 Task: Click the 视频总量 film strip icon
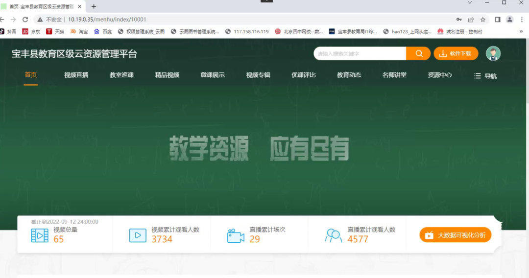(40, 235)
